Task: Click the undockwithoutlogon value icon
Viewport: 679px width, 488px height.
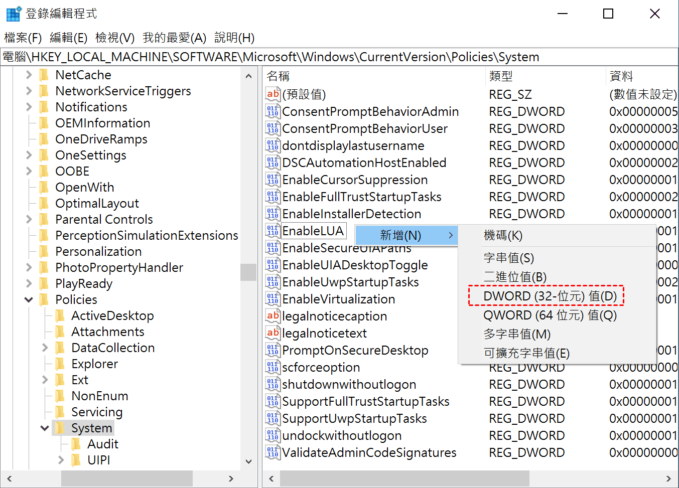Action: click(273, 435)
